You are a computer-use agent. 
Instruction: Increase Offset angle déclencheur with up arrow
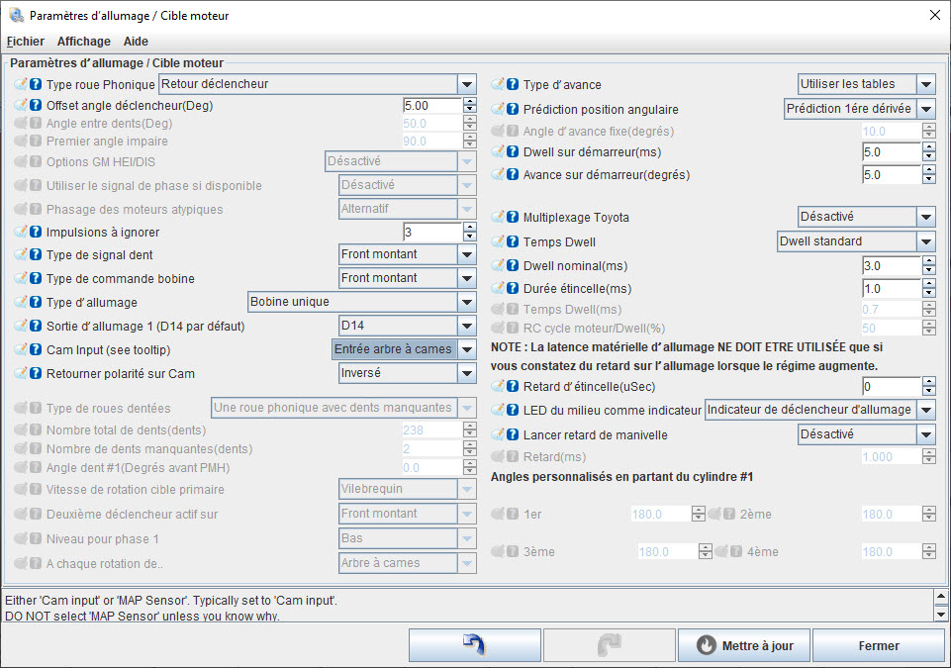(469, 101)
